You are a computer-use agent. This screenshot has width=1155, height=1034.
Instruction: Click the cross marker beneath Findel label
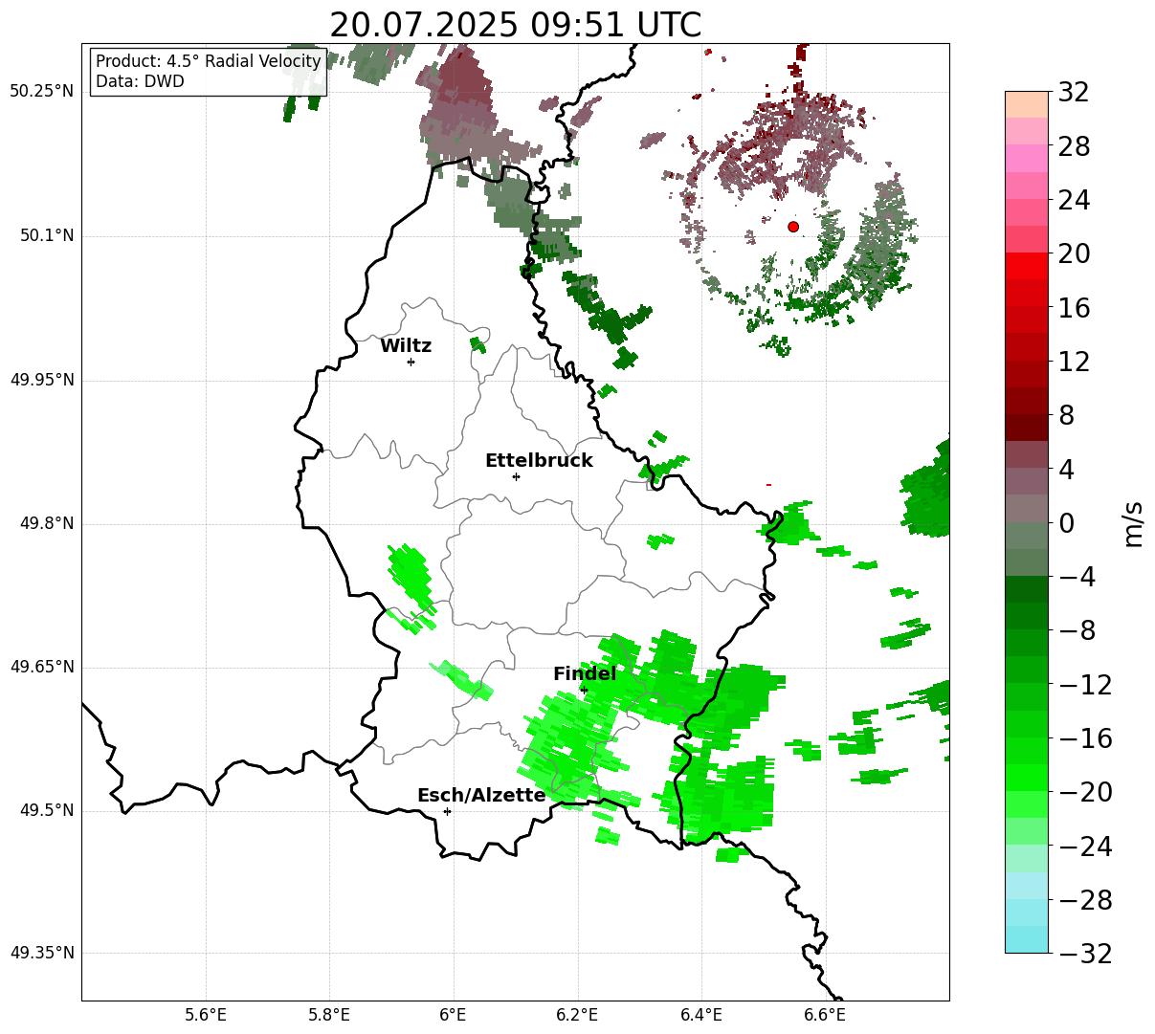(584, 690)
